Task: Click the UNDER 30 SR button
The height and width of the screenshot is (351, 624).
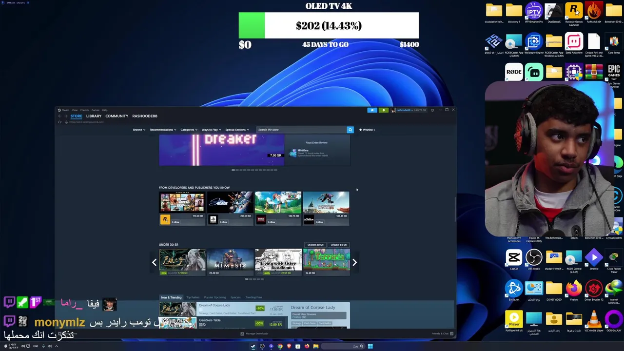Action: coord(315,245)
